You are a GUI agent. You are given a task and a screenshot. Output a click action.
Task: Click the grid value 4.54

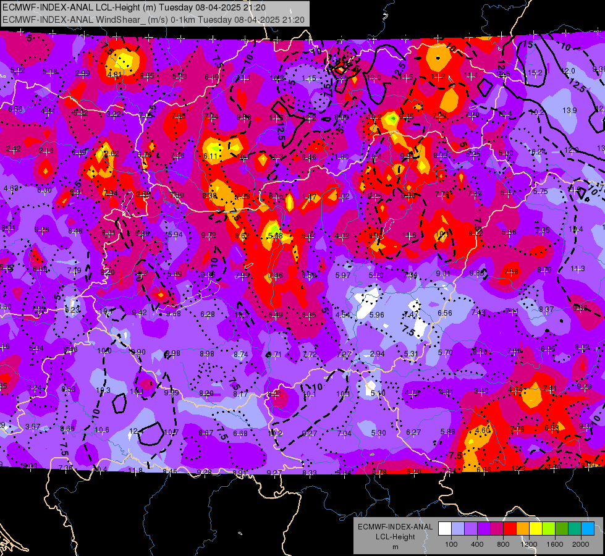coord(342,315)
